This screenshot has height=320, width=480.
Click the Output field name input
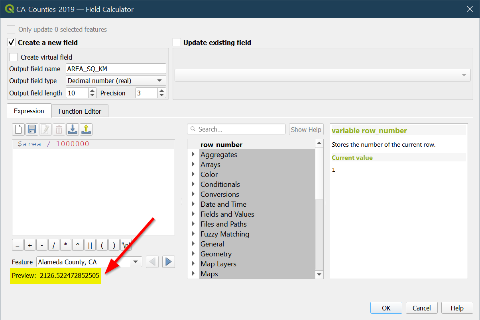tap(116, 69)
